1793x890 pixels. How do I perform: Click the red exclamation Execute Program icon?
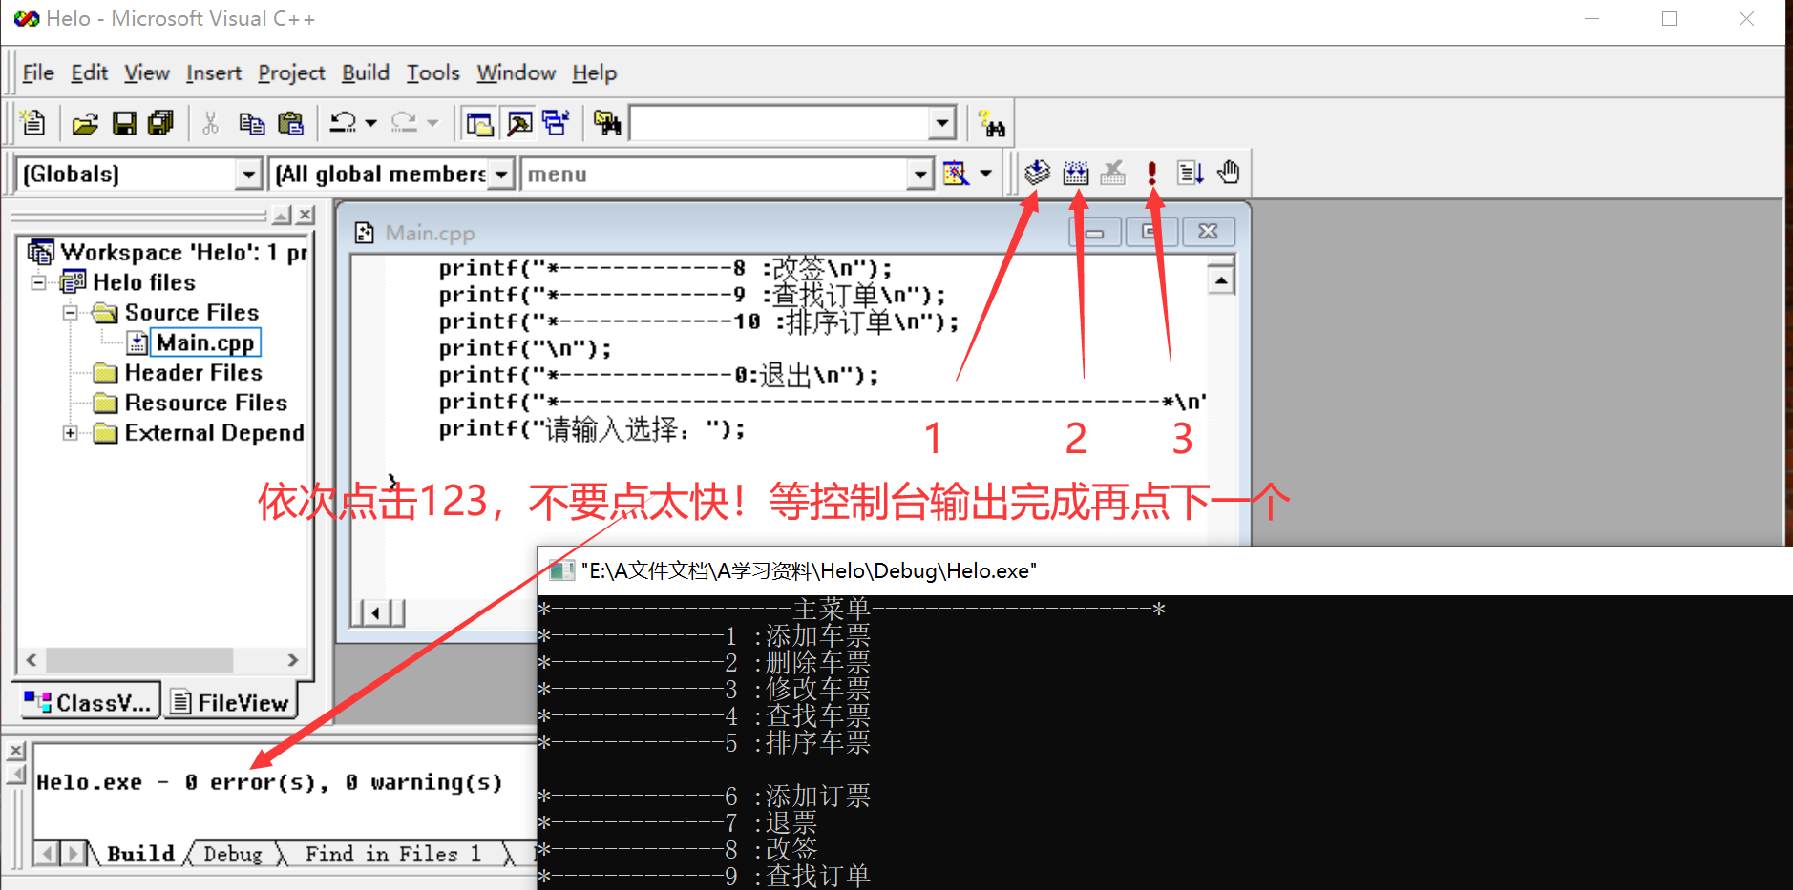tap(1152, 173)
